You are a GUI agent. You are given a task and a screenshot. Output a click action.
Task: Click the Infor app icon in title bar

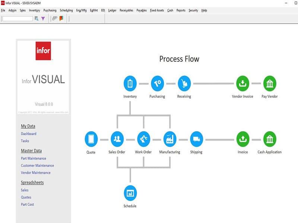pos(3,3)
